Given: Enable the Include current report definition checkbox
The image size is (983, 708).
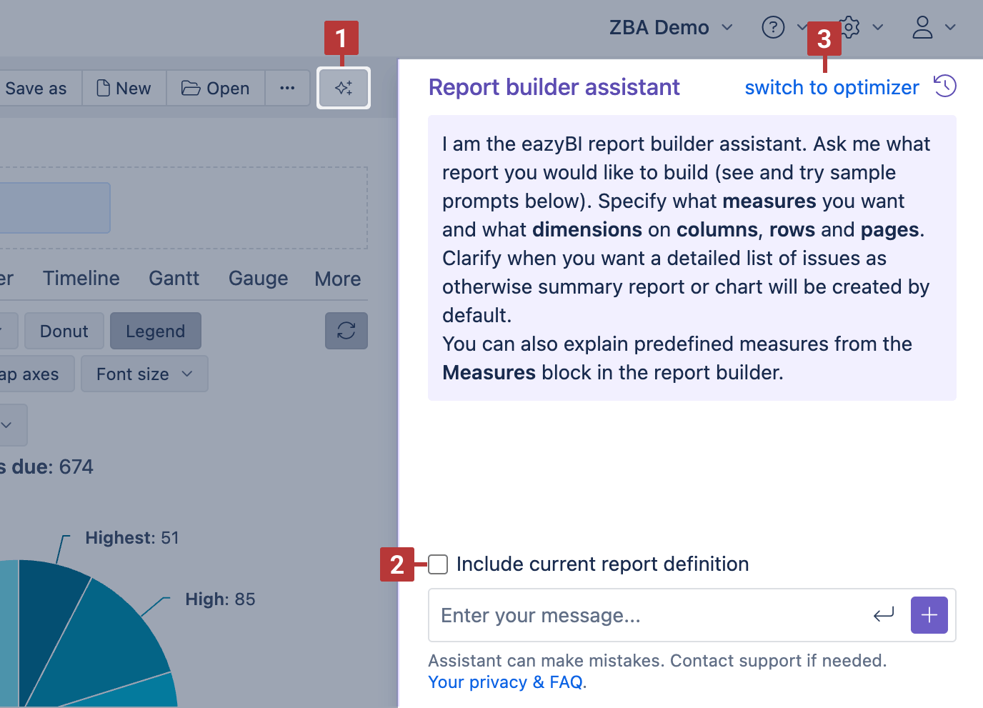Looking at the screenshot, I should [x=437, y=564].
